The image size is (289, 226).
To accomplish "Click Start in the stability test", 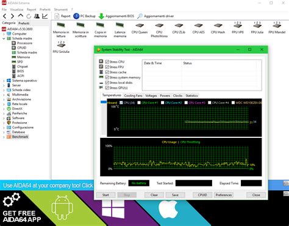I will pyautogui.click(x=105, y=195).
